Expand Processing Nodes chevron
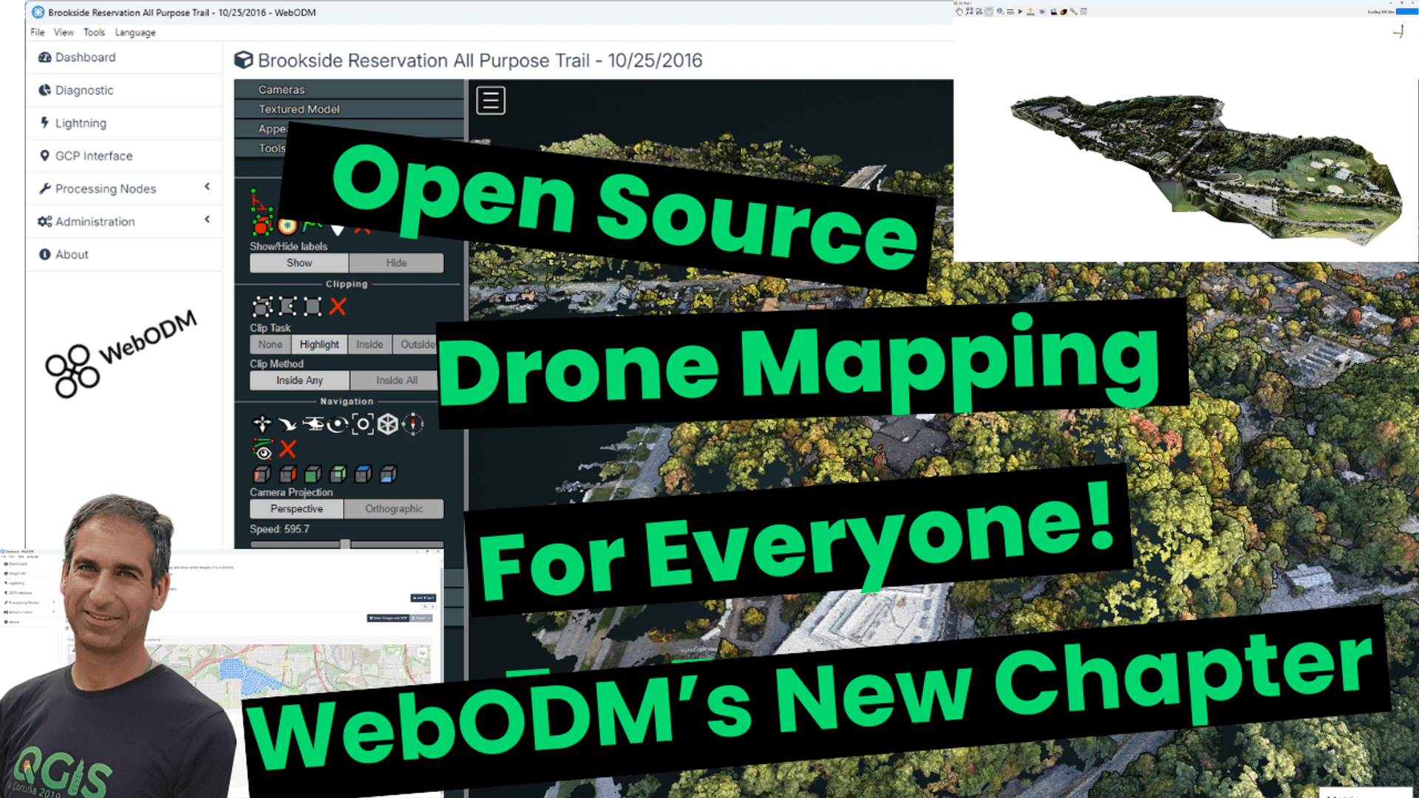This screenshot has height=798, width=1419. (207, 187)
